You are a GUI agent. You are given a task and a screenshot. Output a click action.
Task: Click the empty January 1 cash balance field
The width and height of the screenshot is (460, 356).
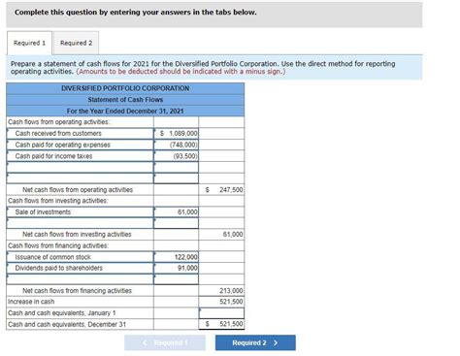tap(221, 313)
